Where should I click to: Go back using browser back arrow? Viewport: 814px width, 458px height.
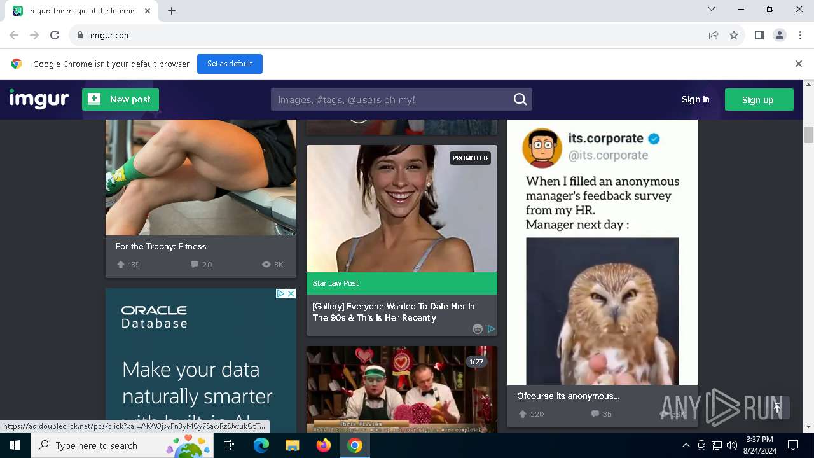pyautogui.click(x=14, y=35)
